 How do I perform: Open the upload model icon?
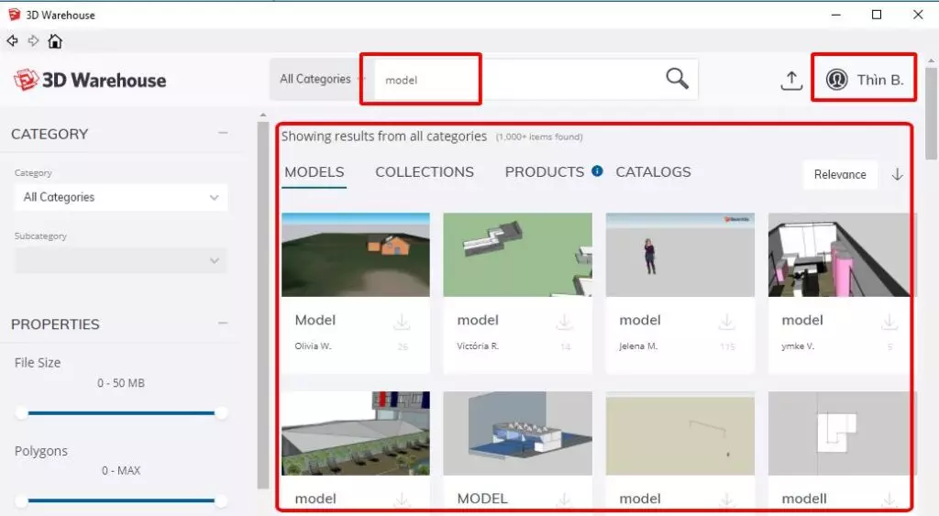791,81
